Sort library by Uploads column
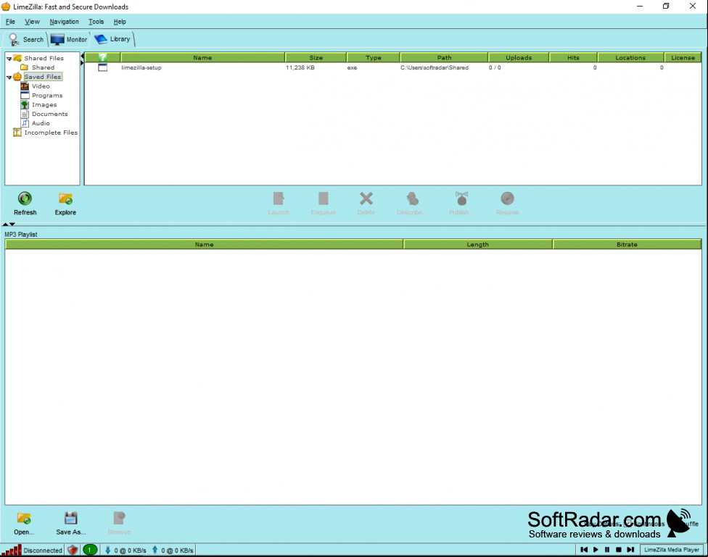Image resolution: width=708 pixels, height=557 pixels. click(519, 58)
